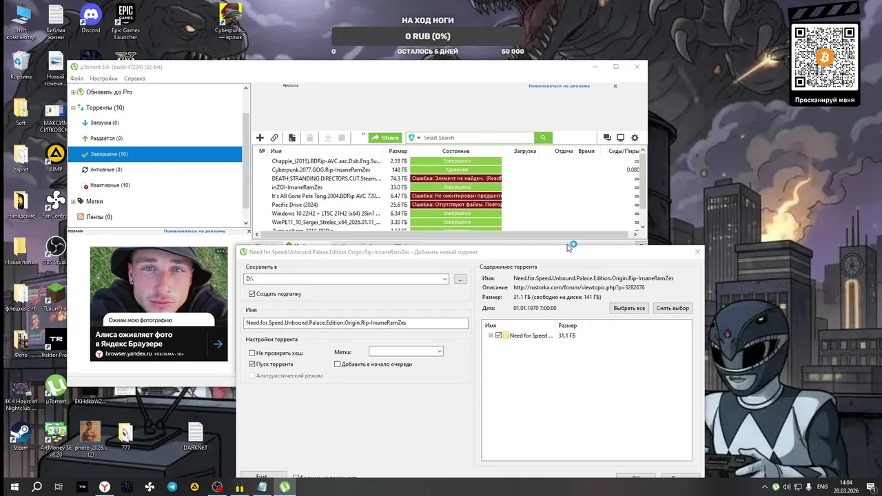Open taskbar search magnifier
The image size is (882, 496).
click(37, 486)
